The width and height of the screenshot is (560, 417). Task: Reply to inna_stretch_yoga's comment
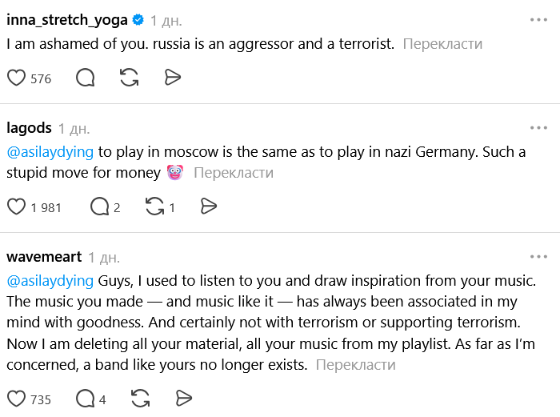pos(86,78)
